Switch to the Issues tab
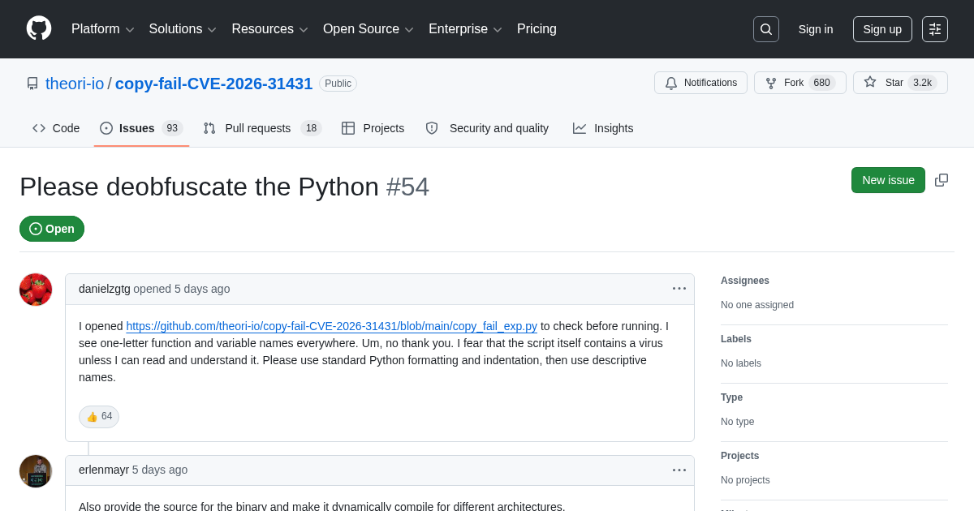 click(x=141, y=128)
